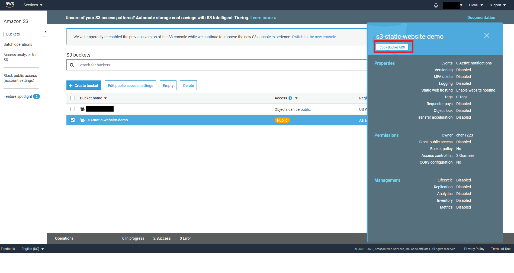Expand the Services dropdown
Image resolution: width=514 pixels, height=273 pixels.
33,5
